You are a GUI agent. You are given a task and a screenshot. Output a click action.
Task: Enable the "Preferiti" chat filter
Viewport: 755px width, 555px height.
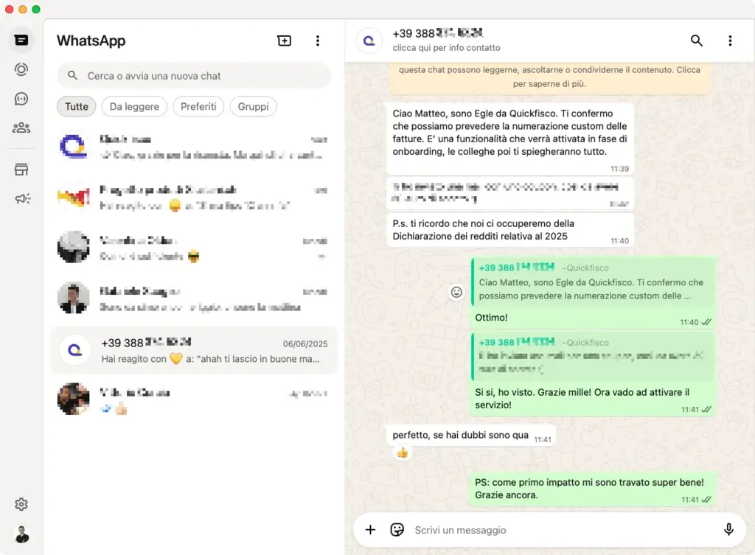pos(198,107)
